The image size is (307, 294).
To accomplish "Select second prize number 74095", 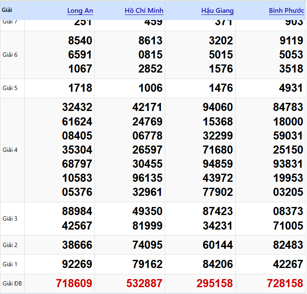I will pyautogui.click(x=147, y=245).
